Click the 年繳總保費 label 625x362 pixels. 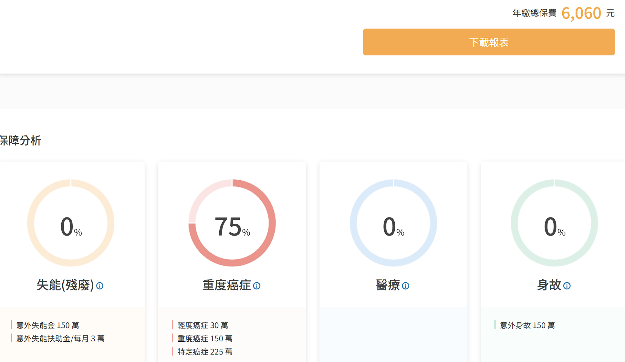[535, 13]
